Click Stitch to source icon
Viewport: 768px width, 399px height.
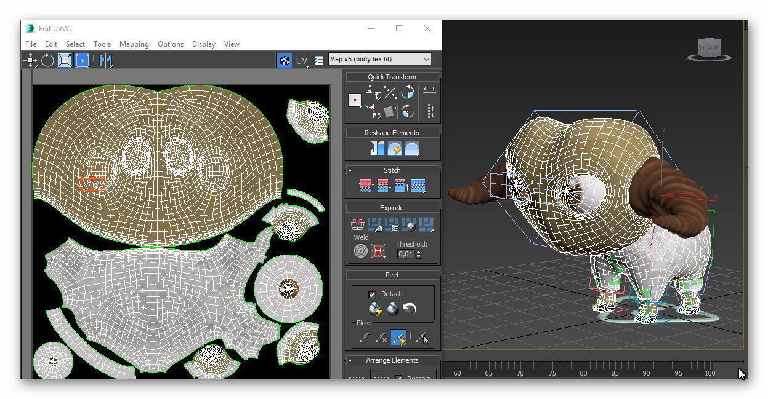[x=400, y=186]
